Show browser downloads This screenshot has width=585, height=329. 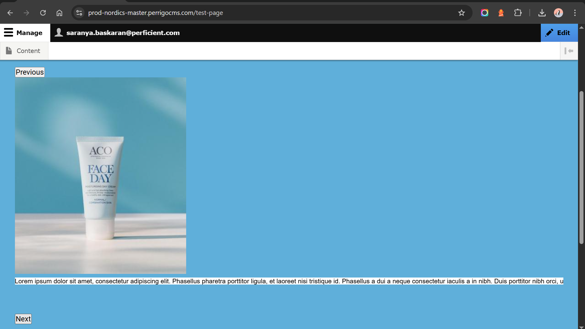point(542,13)
